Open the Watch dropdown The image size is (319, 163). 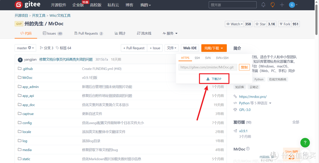(x=234, y=24)
